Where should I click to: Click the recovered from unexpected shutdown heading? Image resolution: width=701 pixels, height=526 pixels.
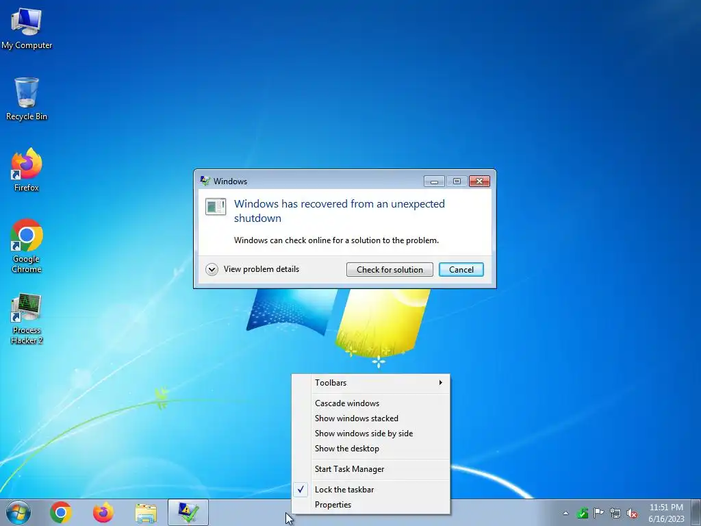coord(340,211)
